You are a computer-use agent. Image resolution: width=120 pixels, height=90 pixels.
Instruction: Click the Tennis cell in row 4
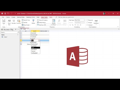point(35,39)
